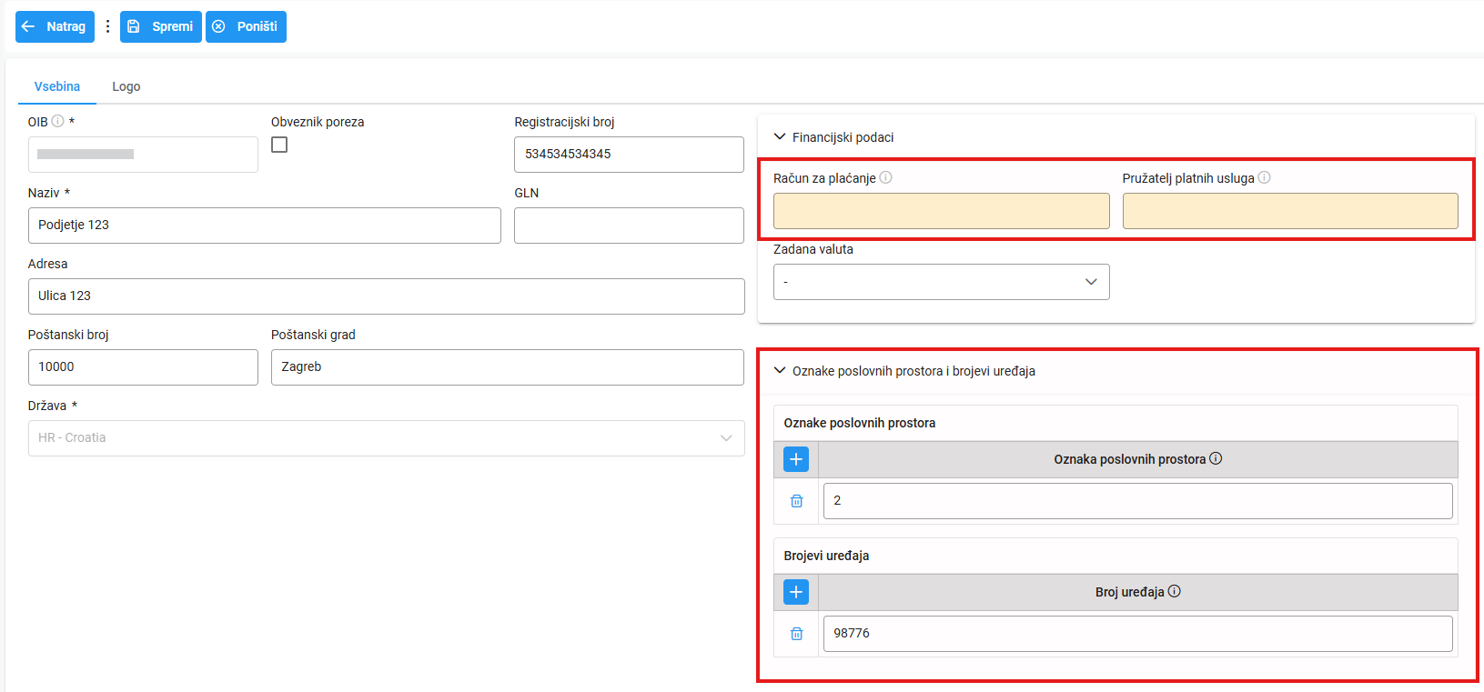Viewport: 1484px width, 692px height.
Task: Click the Registracijski broj input field
Action: [629, 155]
